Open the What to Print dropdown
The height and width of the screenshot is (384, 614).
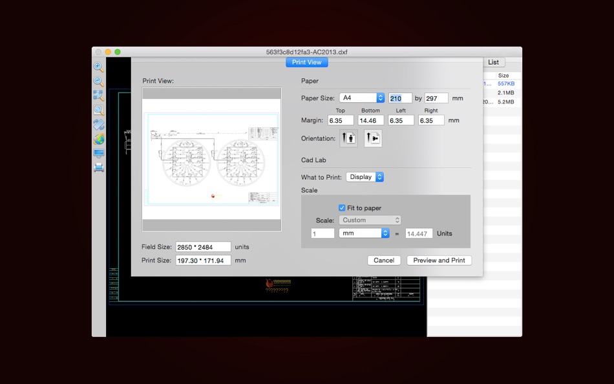click(x=365, y=177)
